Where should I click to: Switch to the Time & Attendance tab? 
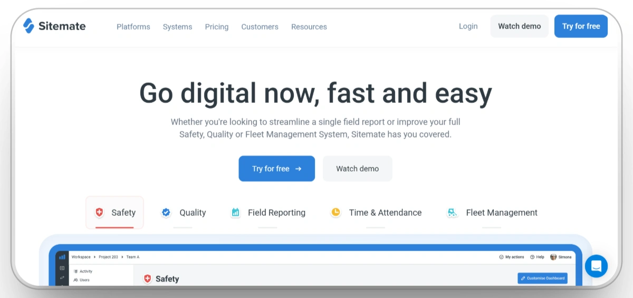pyautogui.click(x=376, y=213)
